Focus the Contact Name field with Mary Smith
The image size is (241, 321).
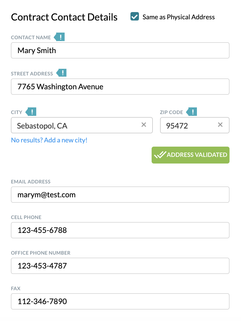pos(120,50)
